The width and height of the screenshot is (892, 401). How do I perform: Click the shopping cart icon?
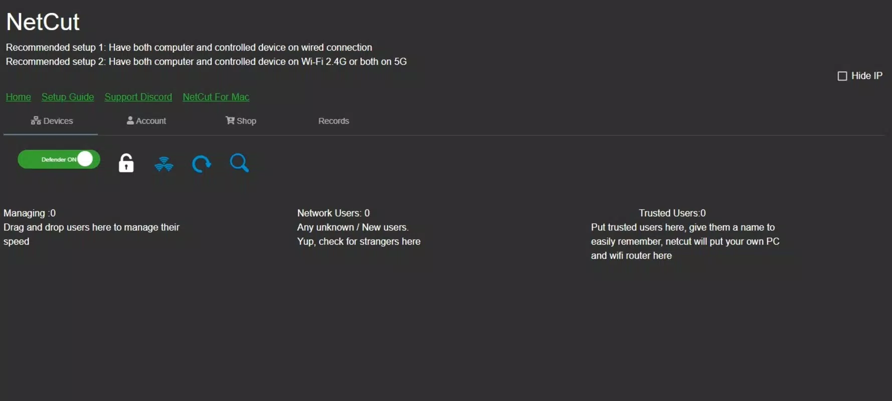[230, 120]
